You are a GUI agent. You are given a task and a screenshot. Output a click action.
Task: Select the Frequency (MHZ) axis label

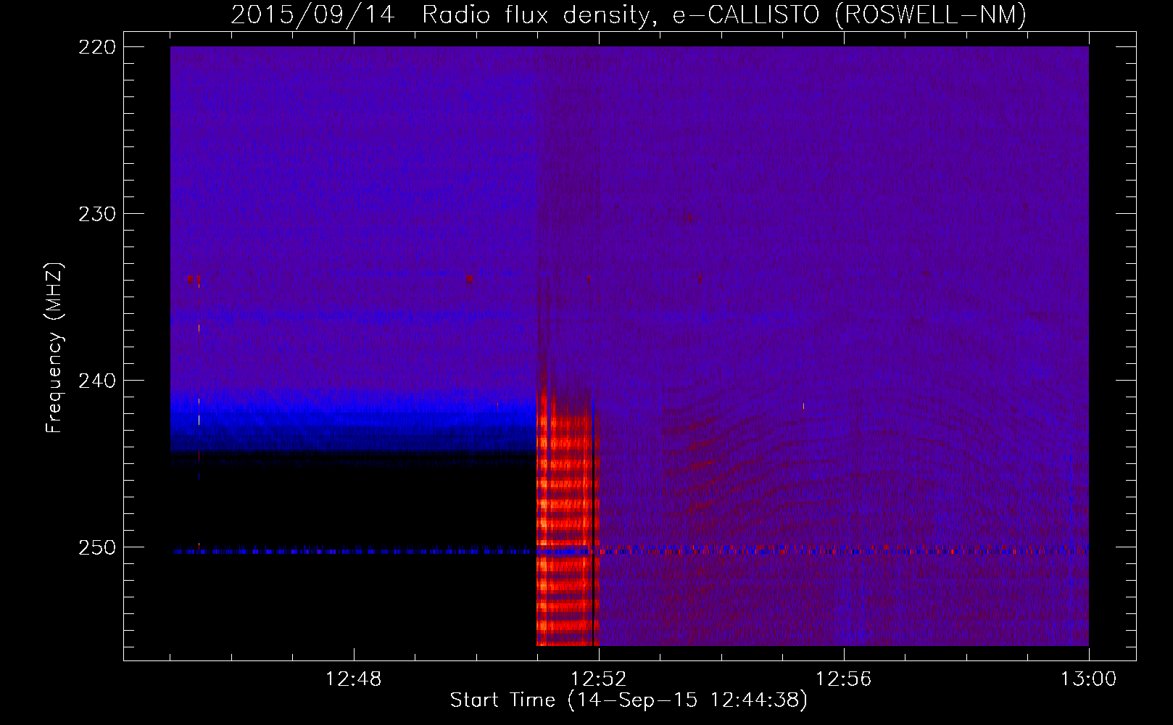(x=54, y=348)
